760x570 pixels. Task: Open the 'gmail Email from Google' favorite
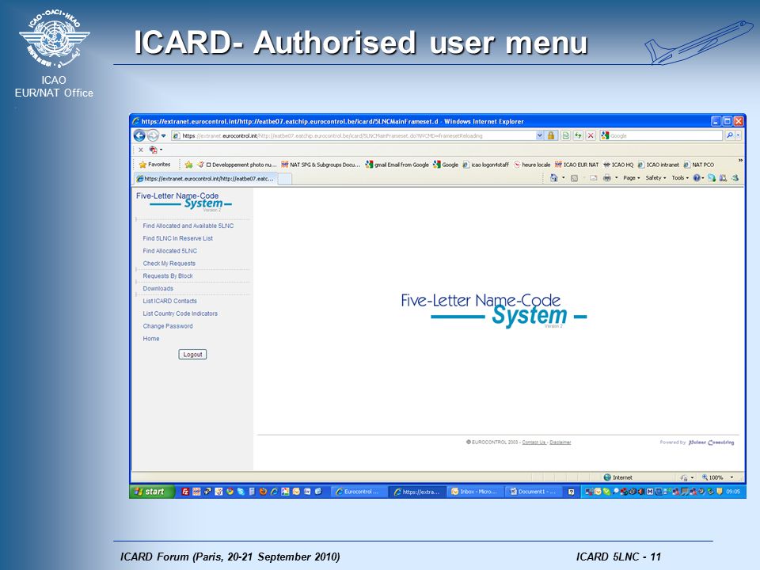click(x=397, y=165)
